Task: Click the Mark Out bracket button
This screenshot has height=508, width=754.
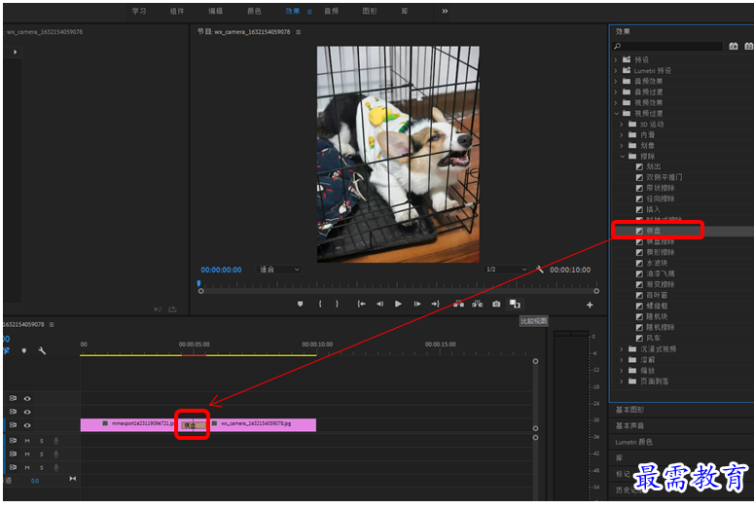Action: coord(337,304)
